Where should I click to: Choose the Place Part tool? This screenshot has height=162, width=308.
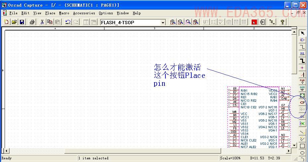pos(302,40)
